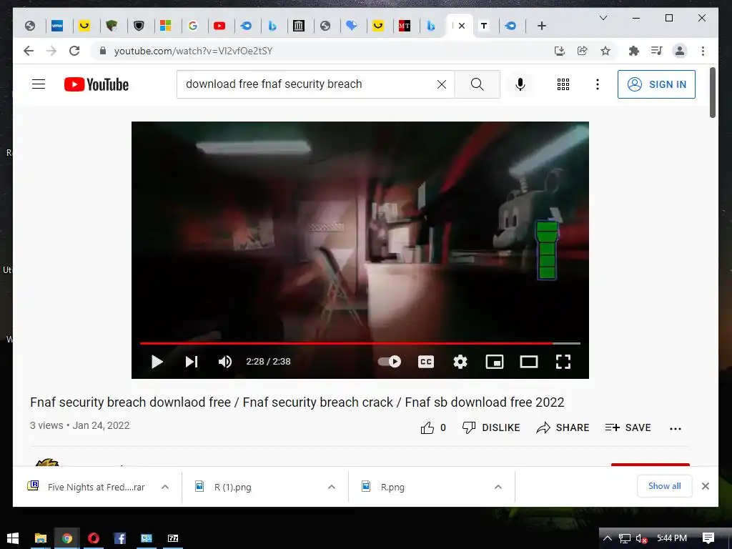Skip to next video

(192, 362)
